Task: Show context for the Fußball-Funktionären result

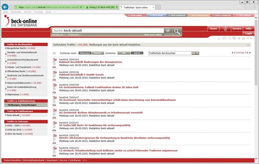Action: coord(54,92)
